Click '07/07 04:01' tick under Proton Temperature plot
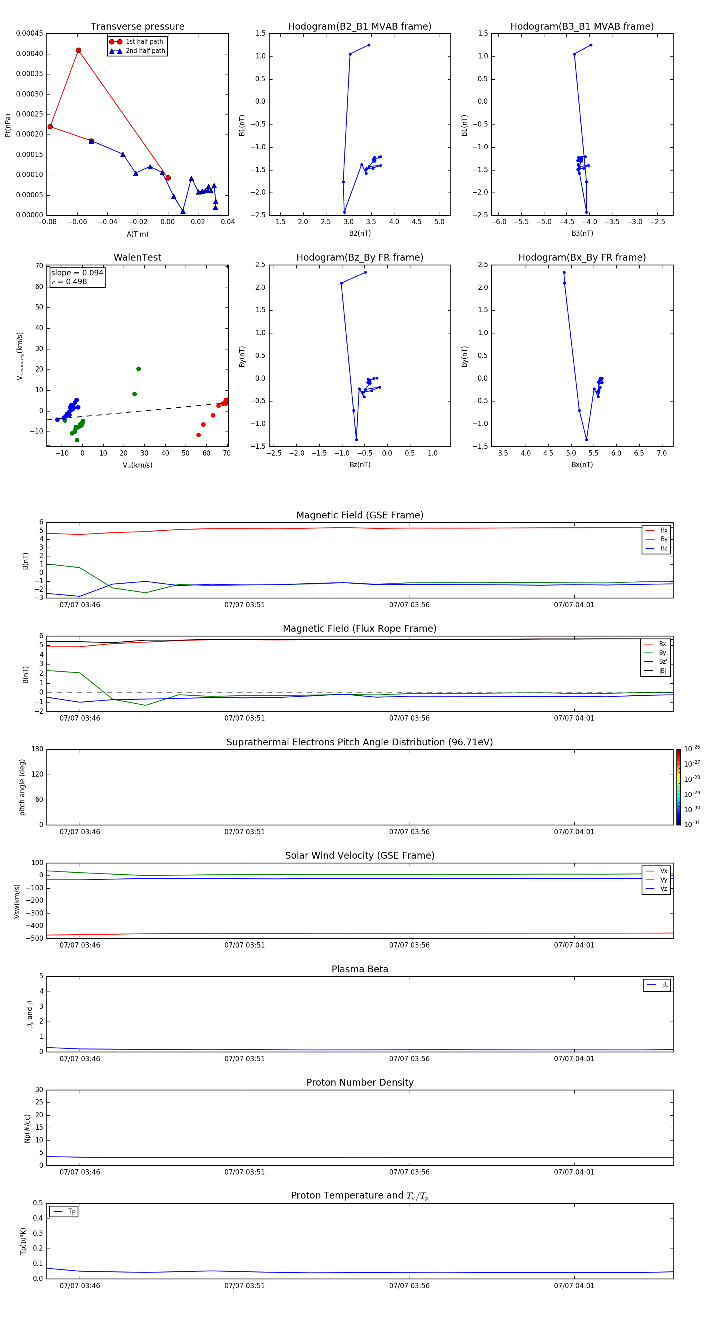 574,1286
